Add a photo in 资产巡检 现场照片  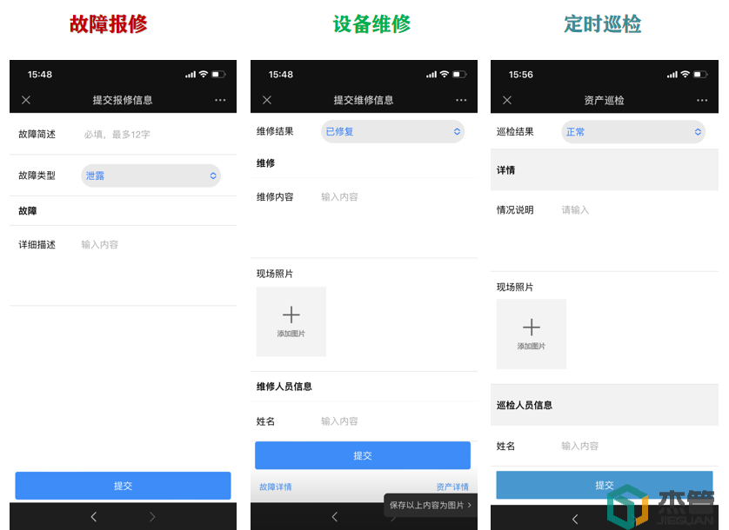click(x=532, y=334)
